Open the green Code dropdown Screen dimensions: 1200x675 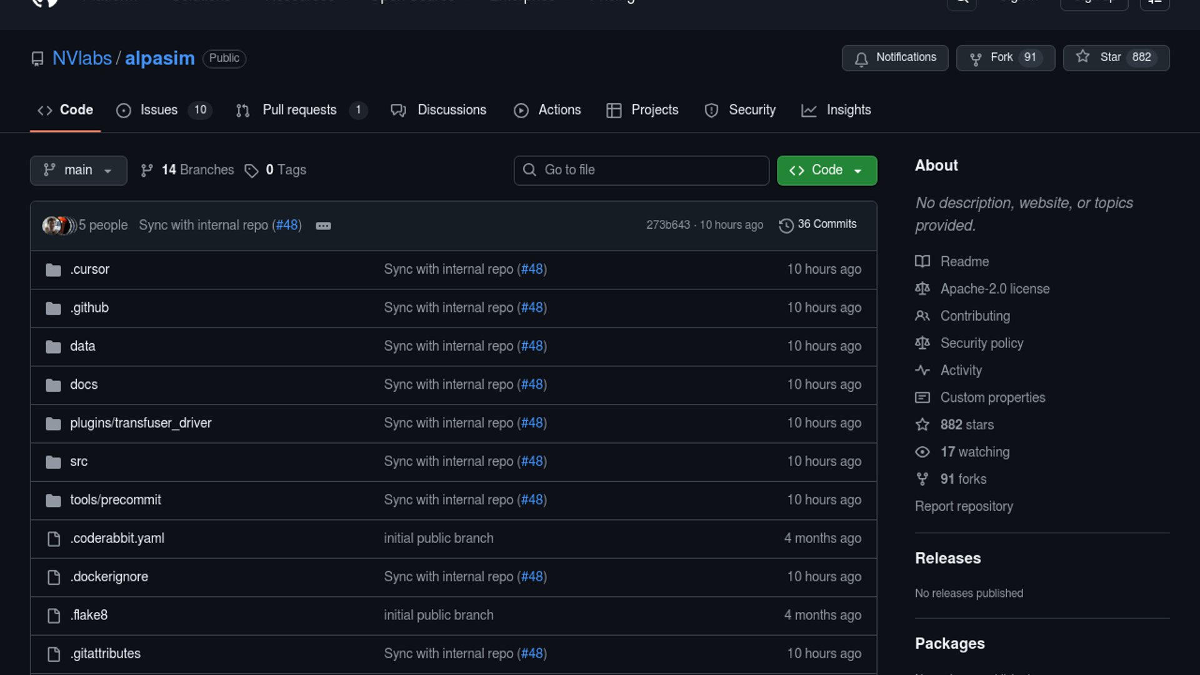coord(826,170)
